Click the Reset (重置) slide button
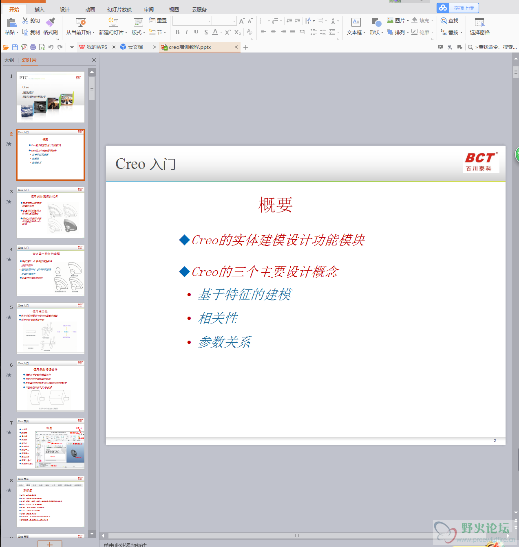The image size is (519, 547). click(158, 20)
